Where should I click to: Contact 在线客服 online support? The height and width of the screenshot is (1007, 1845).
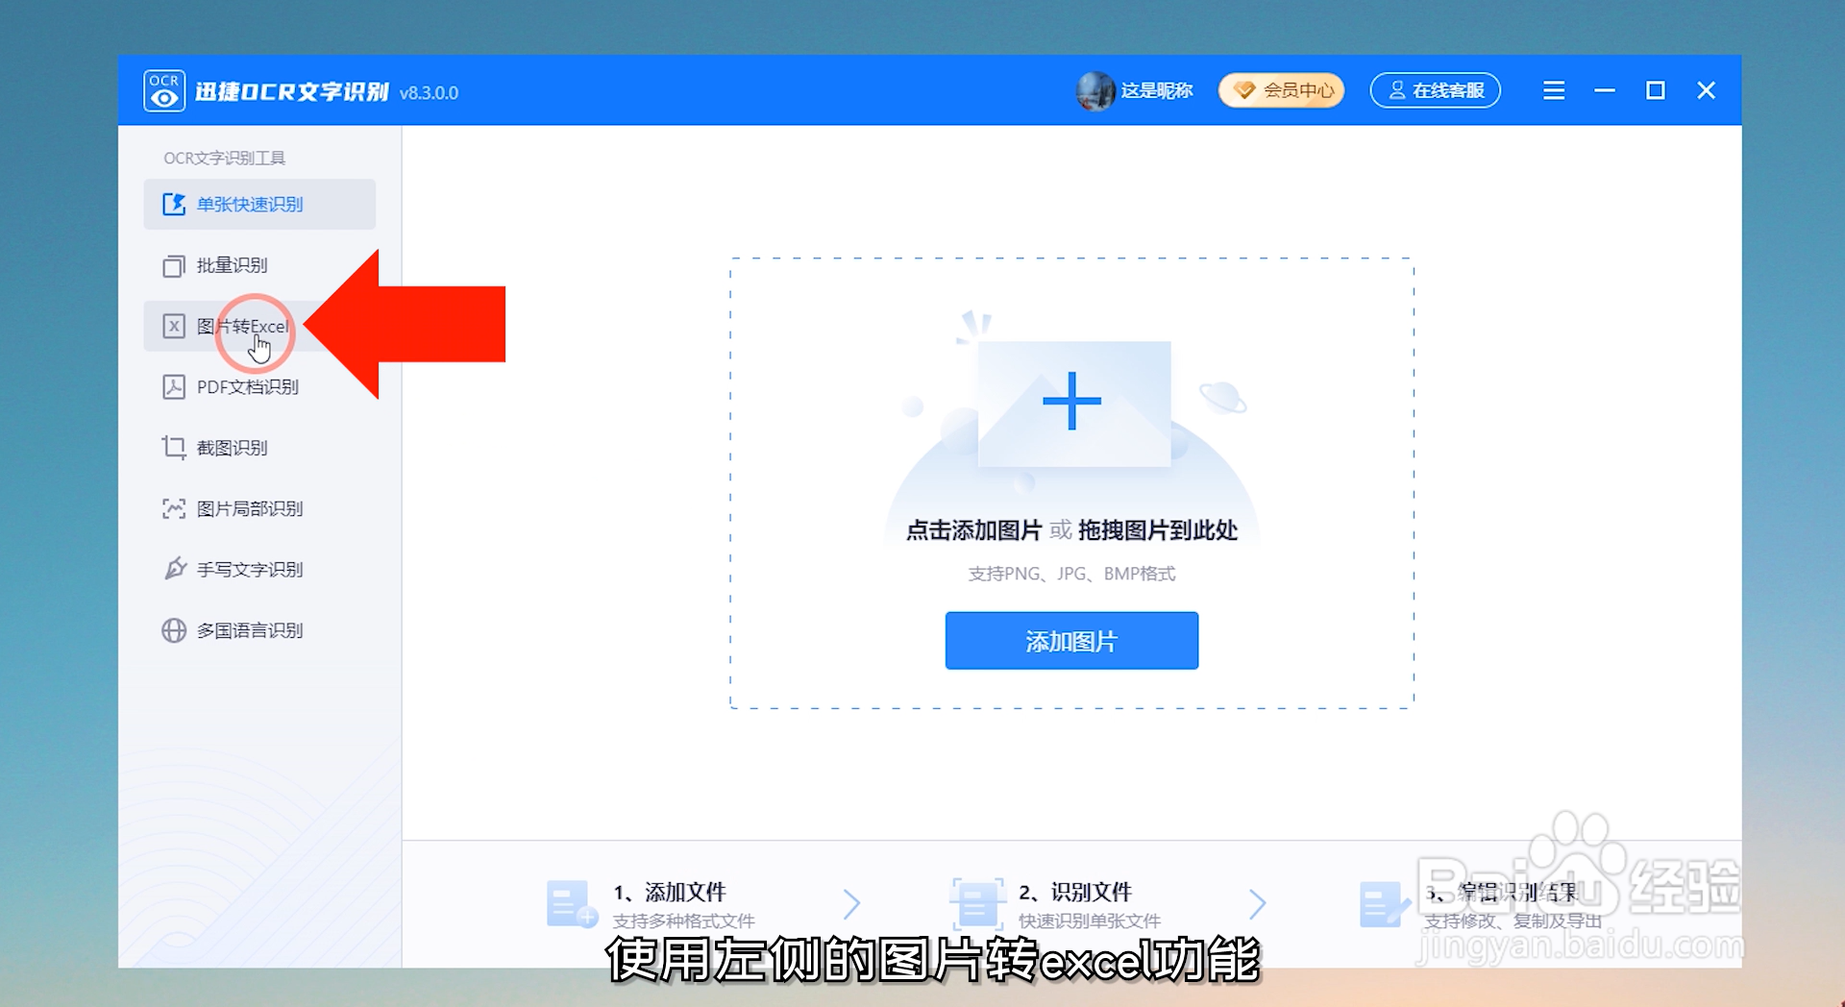point(1436,90)
